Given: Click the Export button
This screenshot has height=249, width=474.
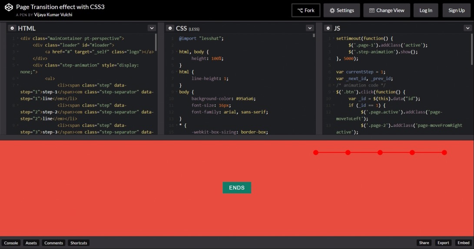Looking at the screenshot, I should (443, 242).
